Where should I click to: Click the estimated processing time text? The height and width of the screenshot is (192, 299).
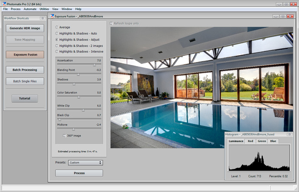tap(78, 152)
